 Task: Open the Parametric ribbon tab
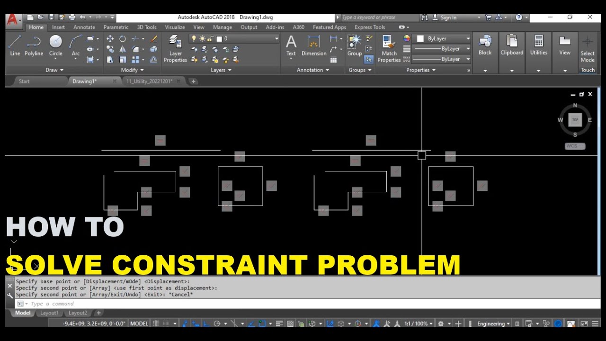116,27
